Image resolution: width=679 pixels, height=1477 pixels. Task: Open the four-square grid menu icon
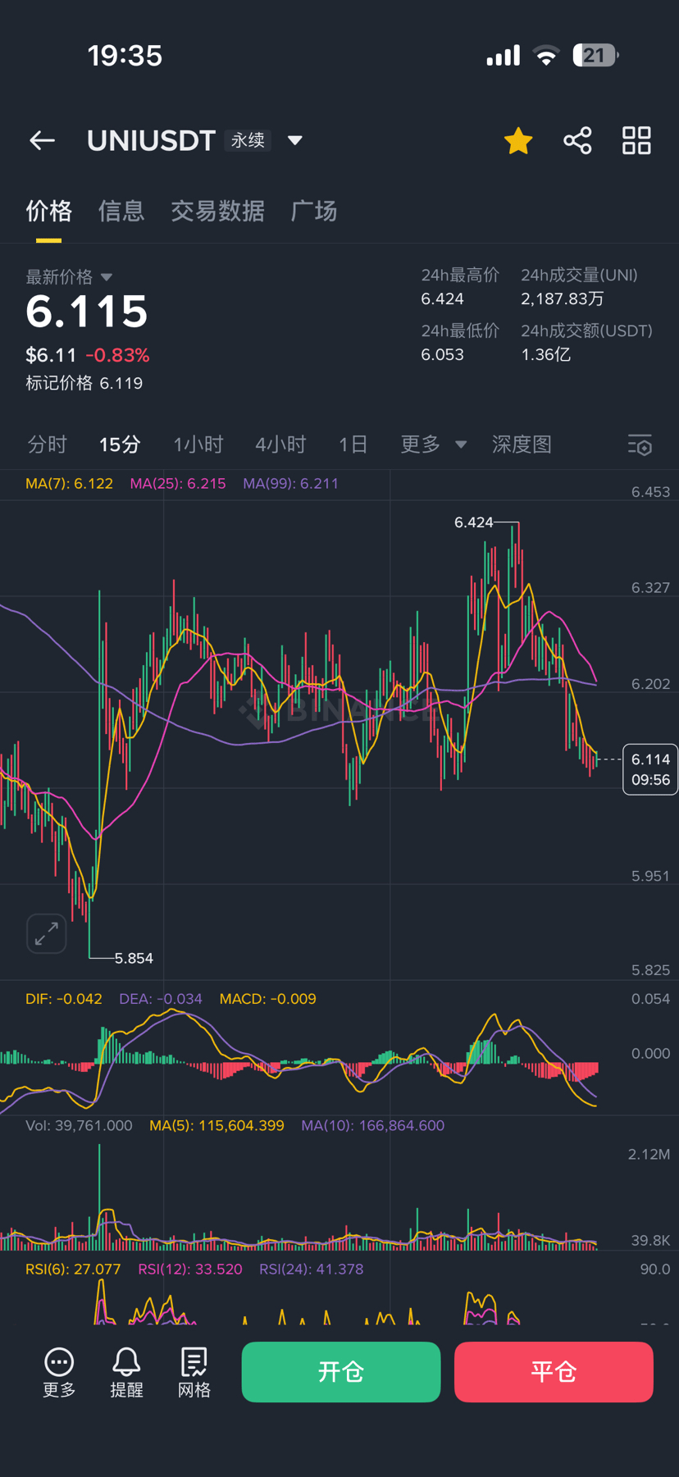point(636,141)
